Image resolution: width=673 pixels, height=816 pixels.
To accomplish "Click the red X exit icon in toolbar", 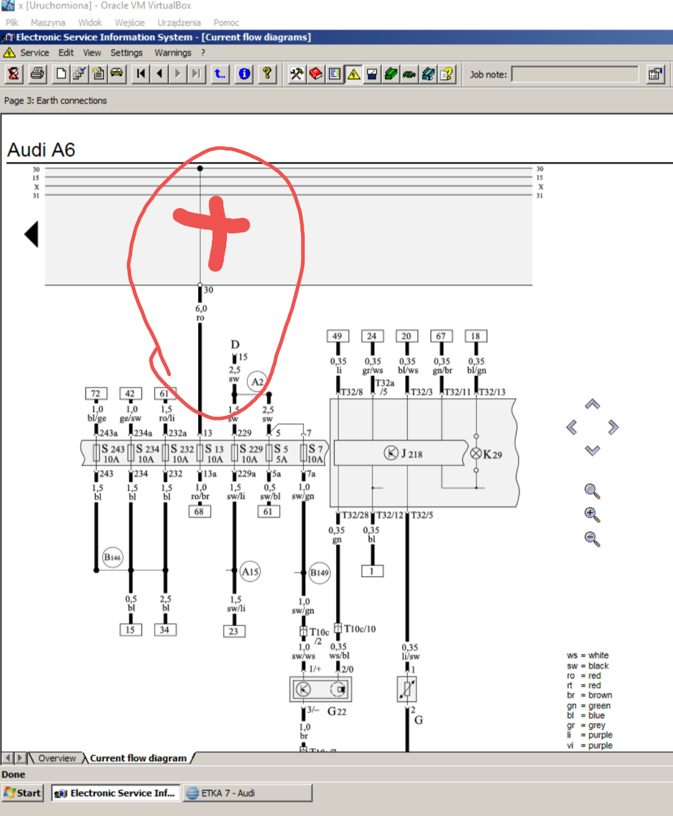I will pos(14,74).
